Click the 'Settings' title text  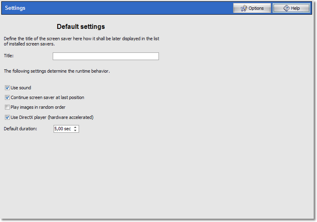click(x=15, y=8)
